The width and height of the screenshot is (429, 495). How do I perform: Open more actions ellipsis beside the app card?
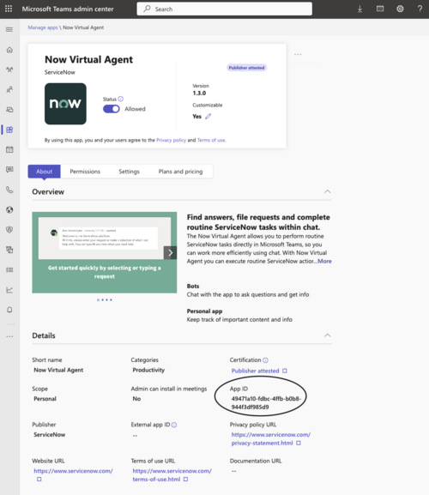pyautogui.click(x=298, y=54)
